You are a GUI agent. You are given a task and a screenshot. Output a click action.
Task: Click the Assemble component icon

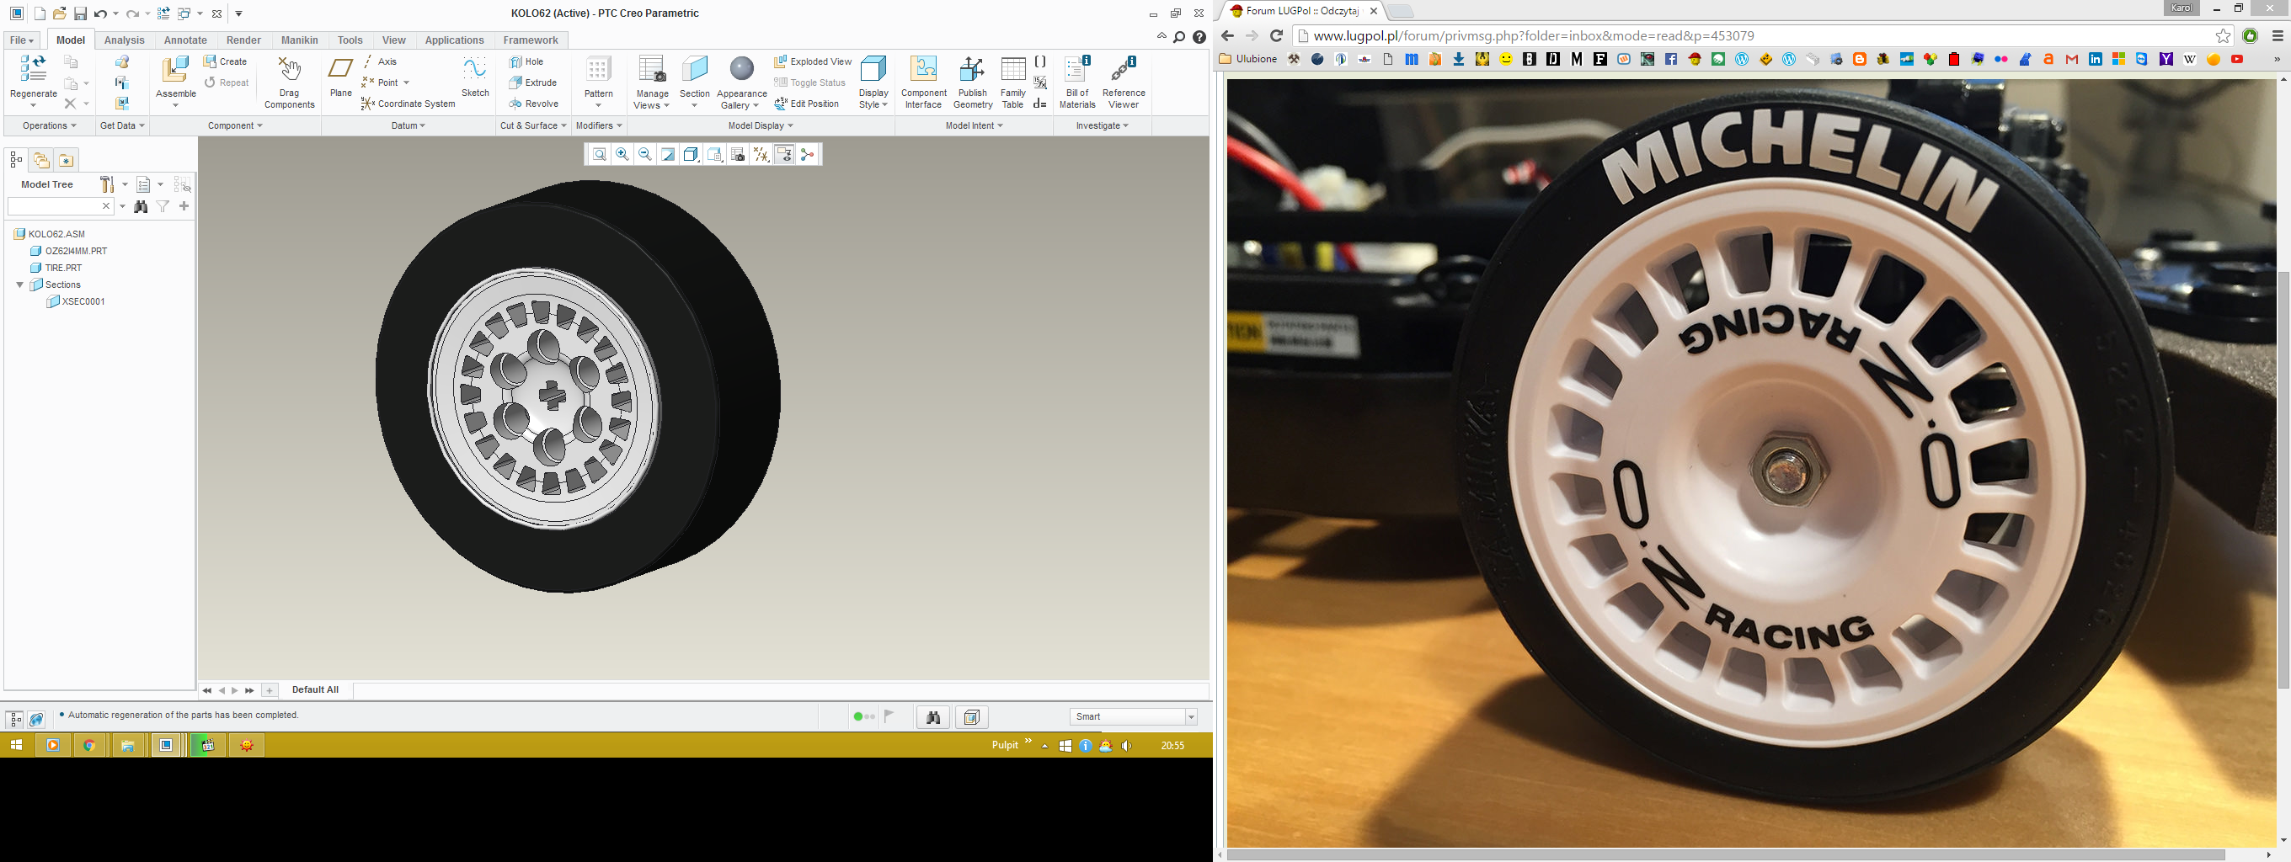(175, 70)
